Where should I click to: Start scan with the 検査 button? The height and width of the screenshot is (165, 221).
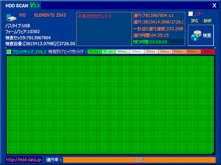[201, 35]
